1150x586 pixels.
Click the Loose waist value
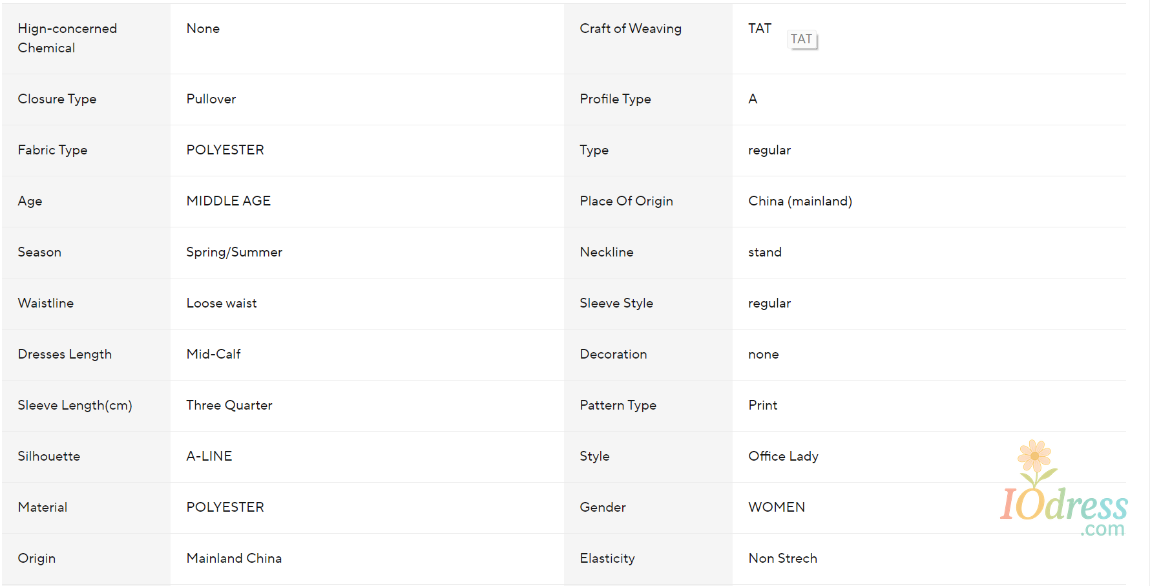(x=221, y=303)
